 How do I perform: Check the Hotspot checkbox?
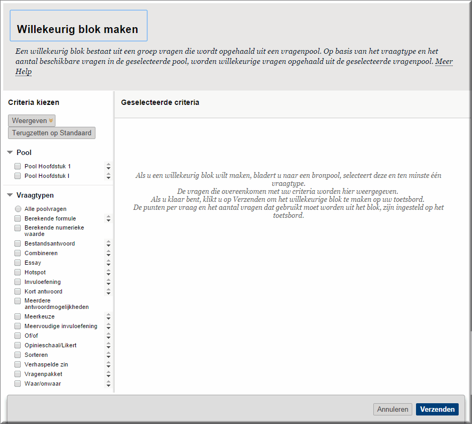coord(18,272)
